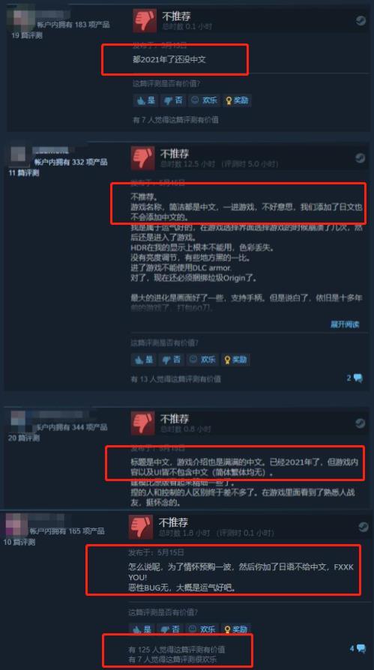Expand the second review with 展开阅读

pos(345,325)
